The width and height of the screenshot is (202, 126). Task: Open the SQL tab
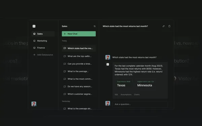point(116,94)
